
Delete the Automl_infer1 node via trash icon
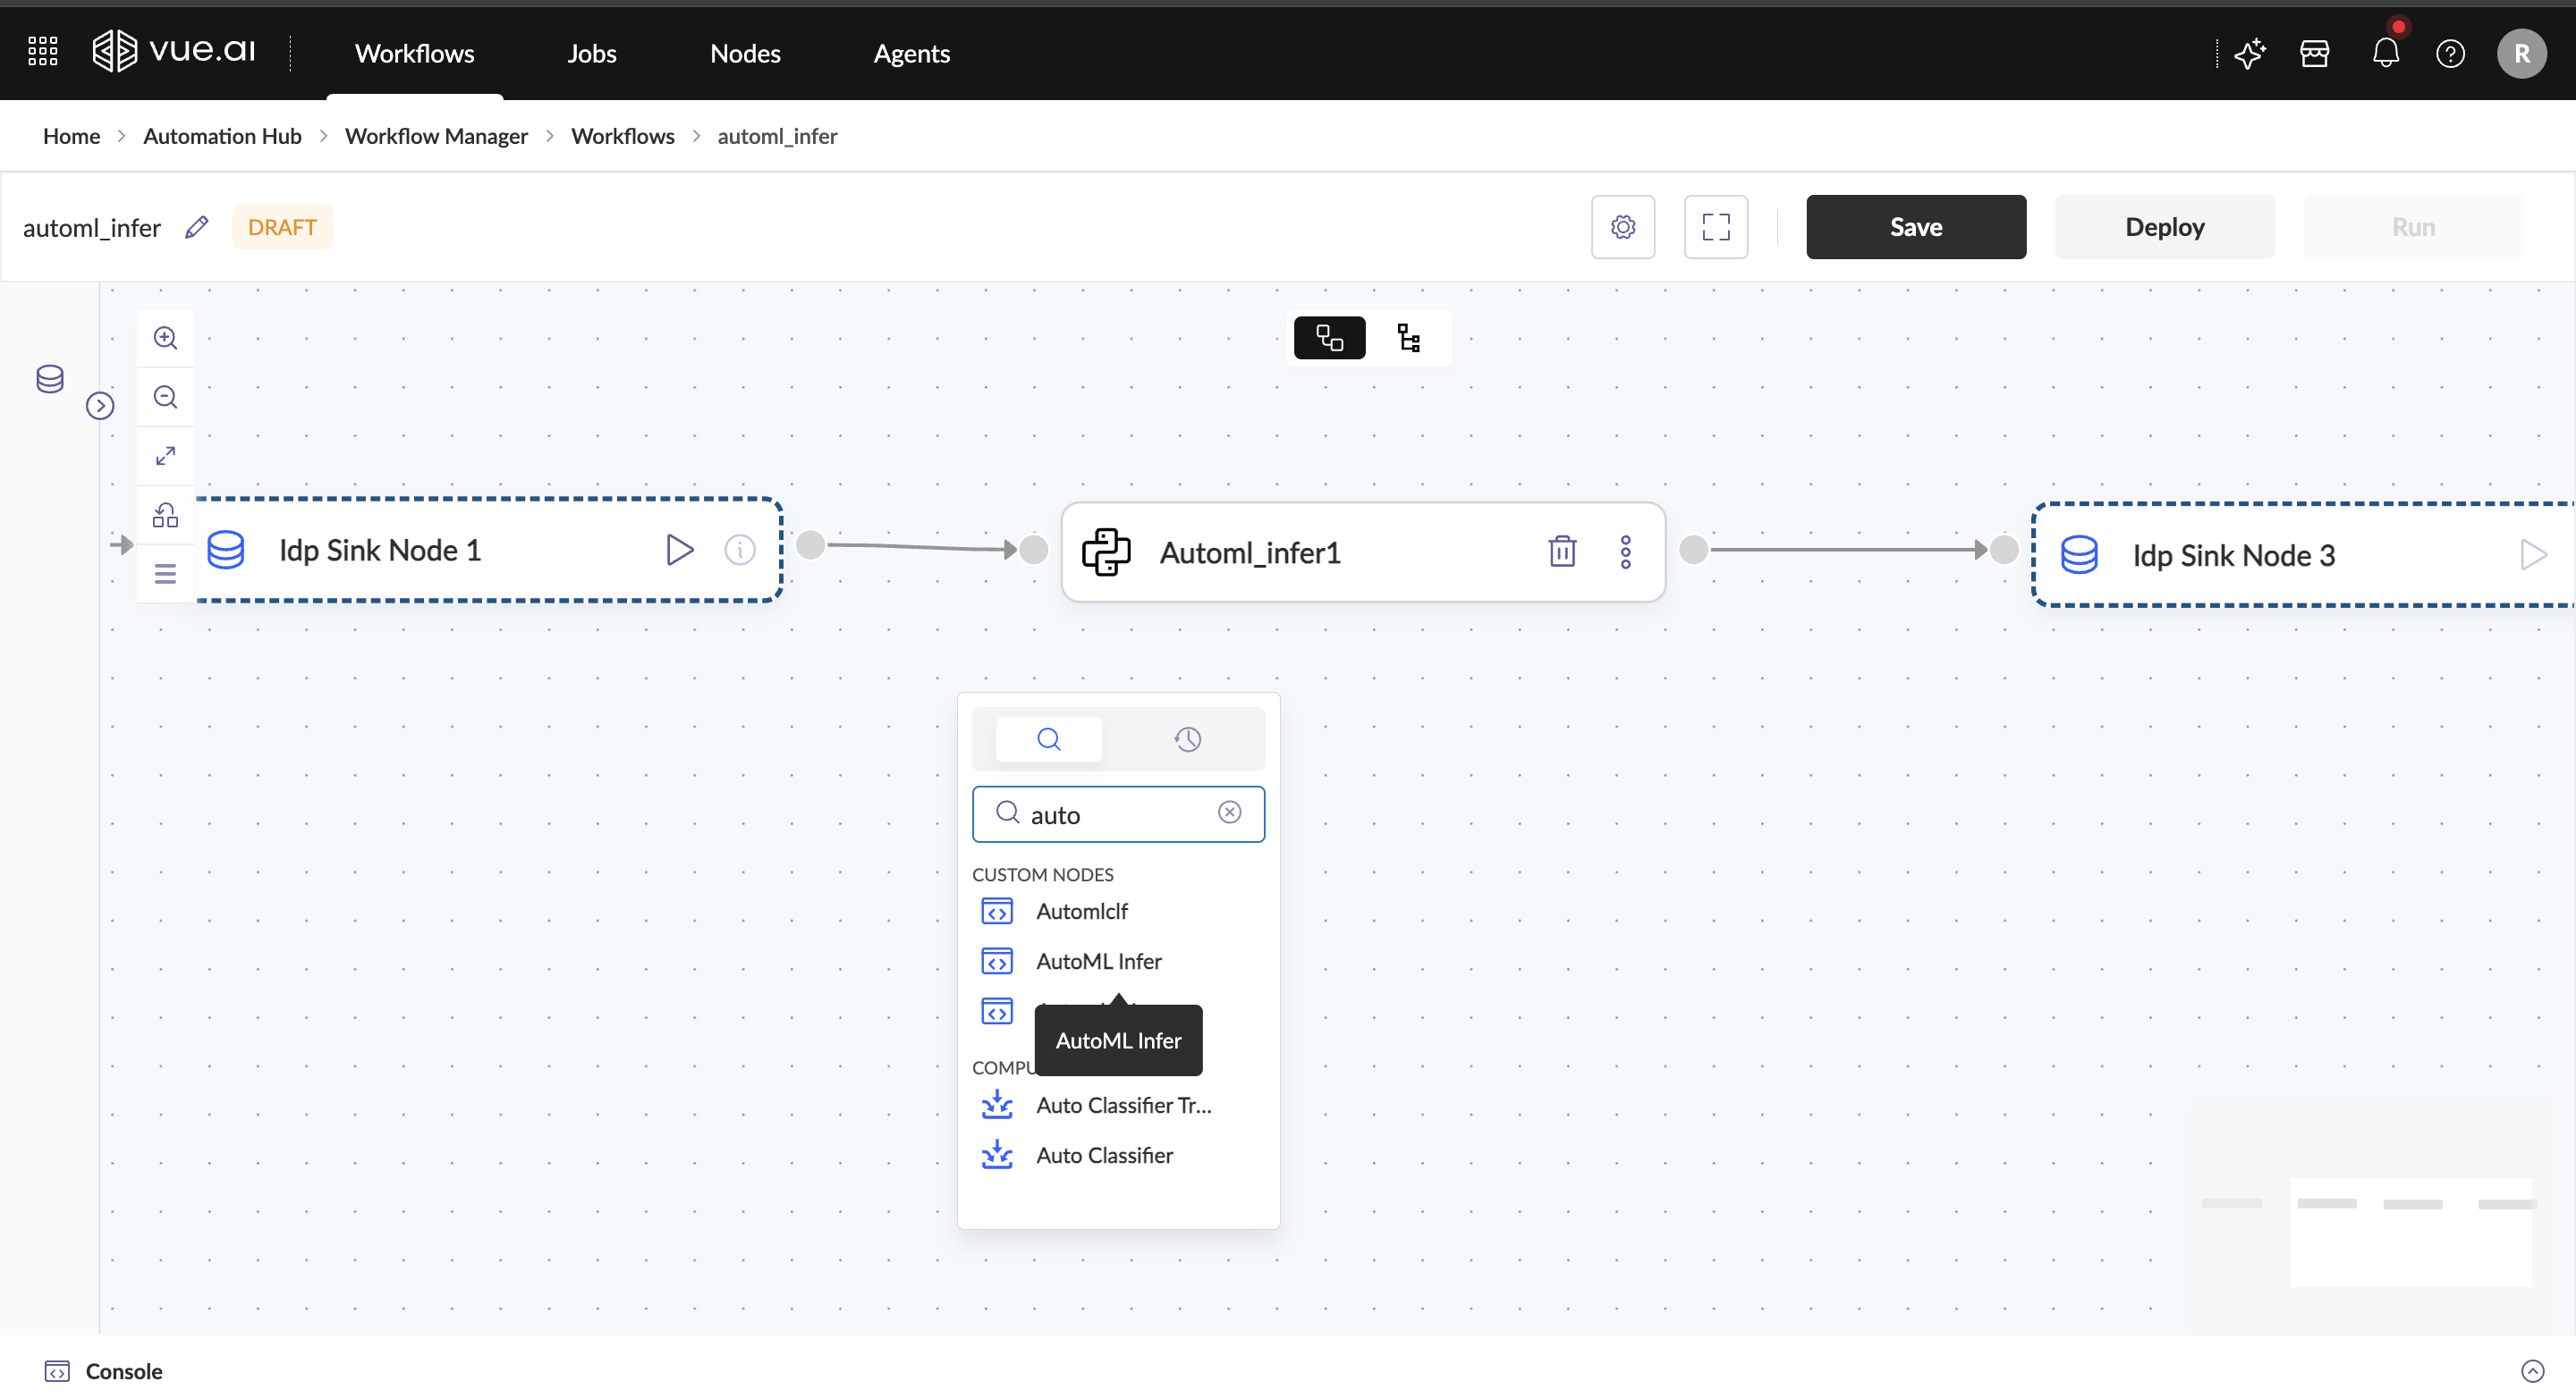[1562, 552]
